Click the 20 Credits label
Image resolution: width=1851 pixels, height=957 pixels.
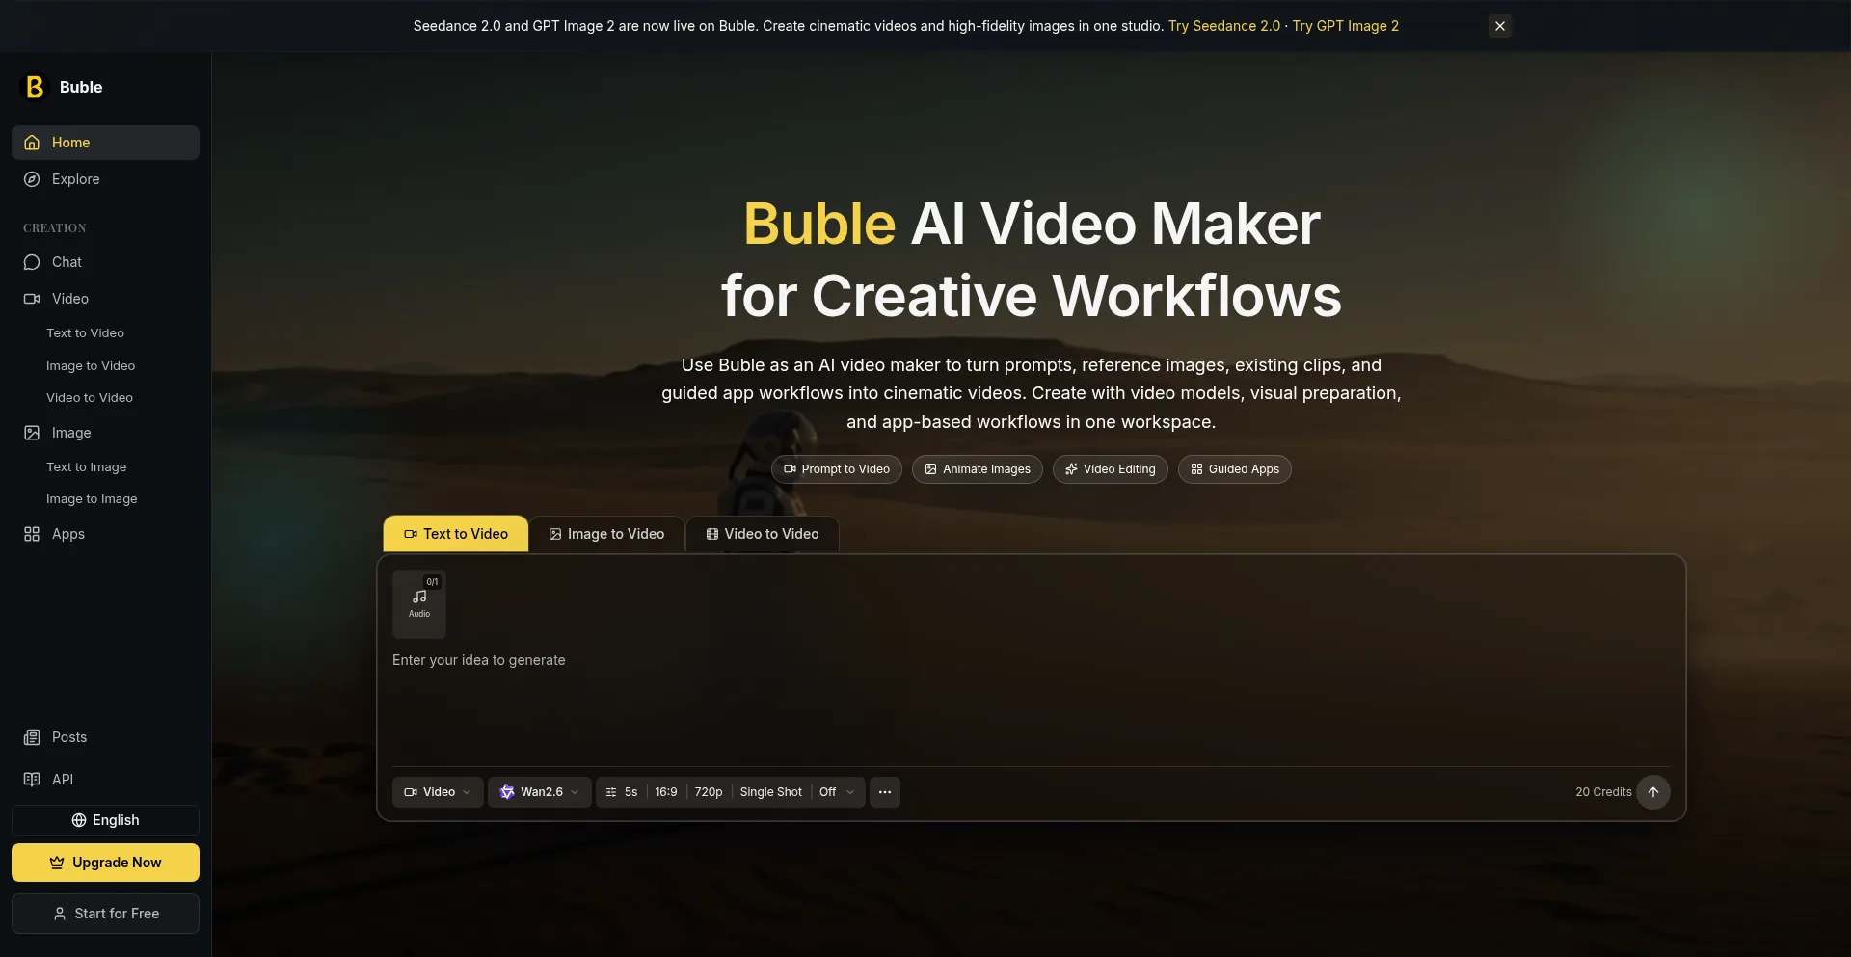click(1603, 792)
